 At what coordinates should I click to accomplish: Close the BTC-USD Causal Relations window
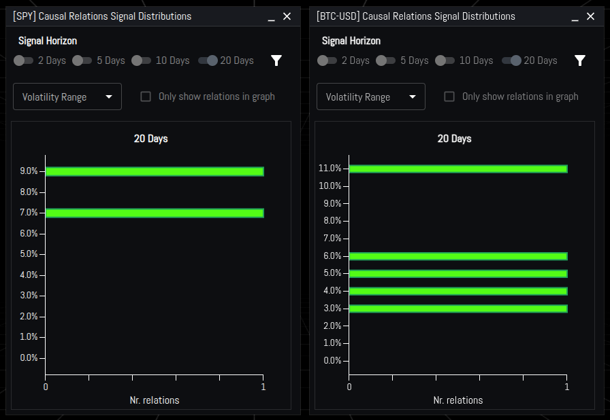pyautogui.click(x=590, y=16)
